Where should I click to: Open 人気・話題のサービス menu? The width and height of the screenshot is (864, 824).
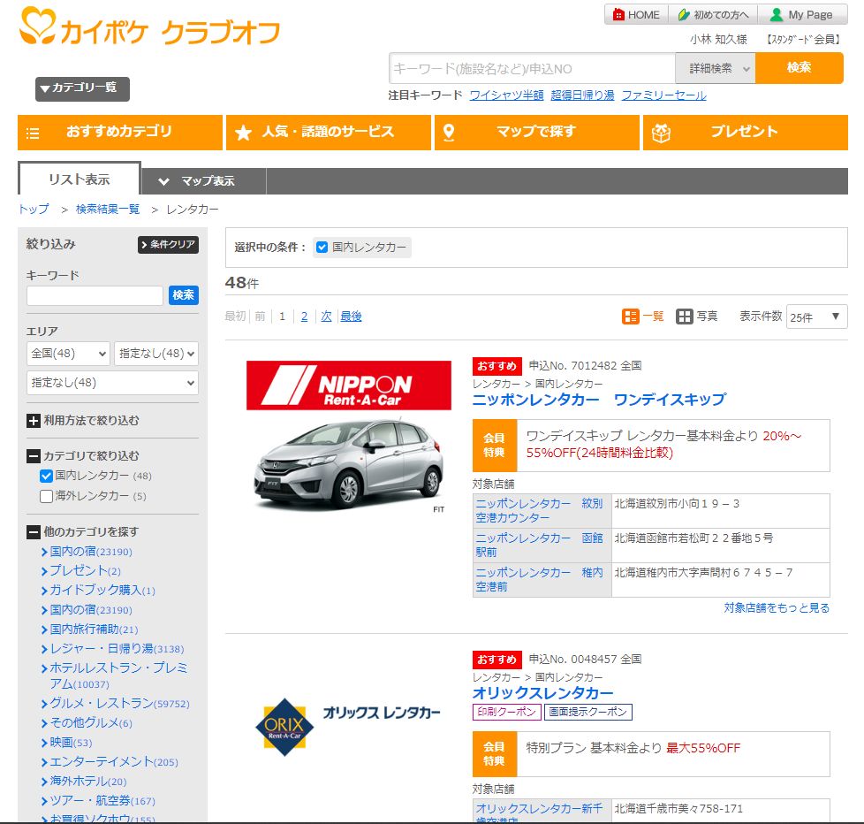(329, 133)
